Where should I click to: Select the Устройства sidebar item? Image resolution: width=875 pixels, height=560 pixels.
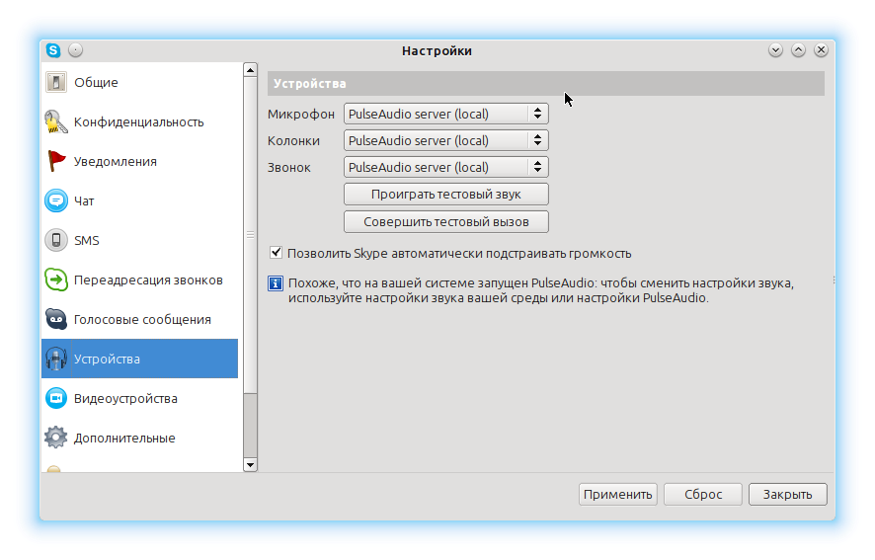(139, 359)
